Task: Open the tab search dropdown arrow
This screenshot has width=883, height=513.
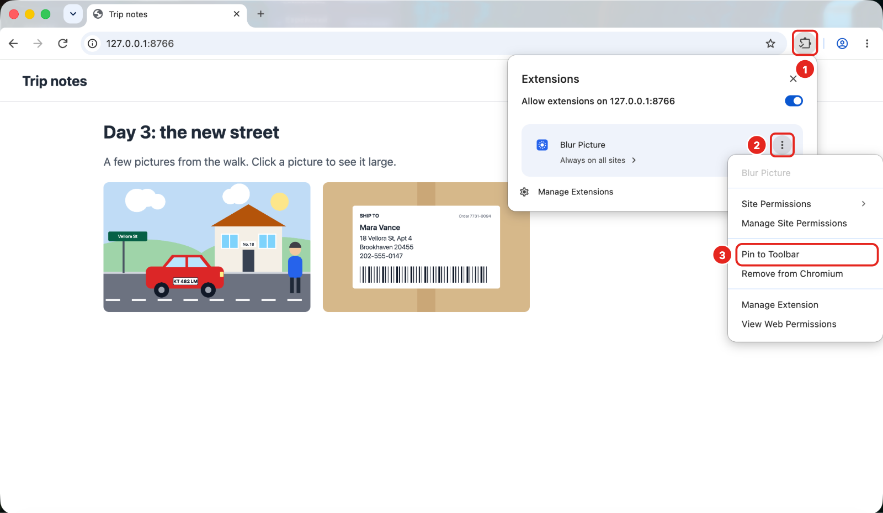Action: point(73,14)
